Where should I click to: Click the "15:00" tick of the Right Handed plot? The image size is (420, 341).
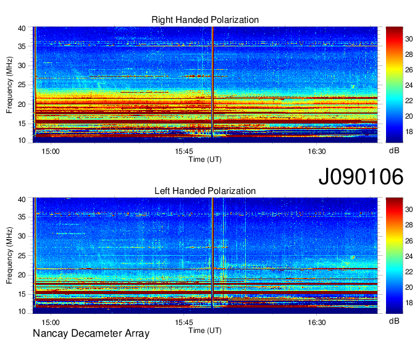pyautogui.click(x=51, y=151)
